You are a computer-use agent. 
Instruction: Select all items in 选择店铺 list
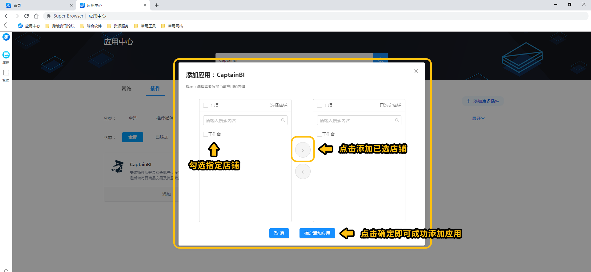point(206,105)
